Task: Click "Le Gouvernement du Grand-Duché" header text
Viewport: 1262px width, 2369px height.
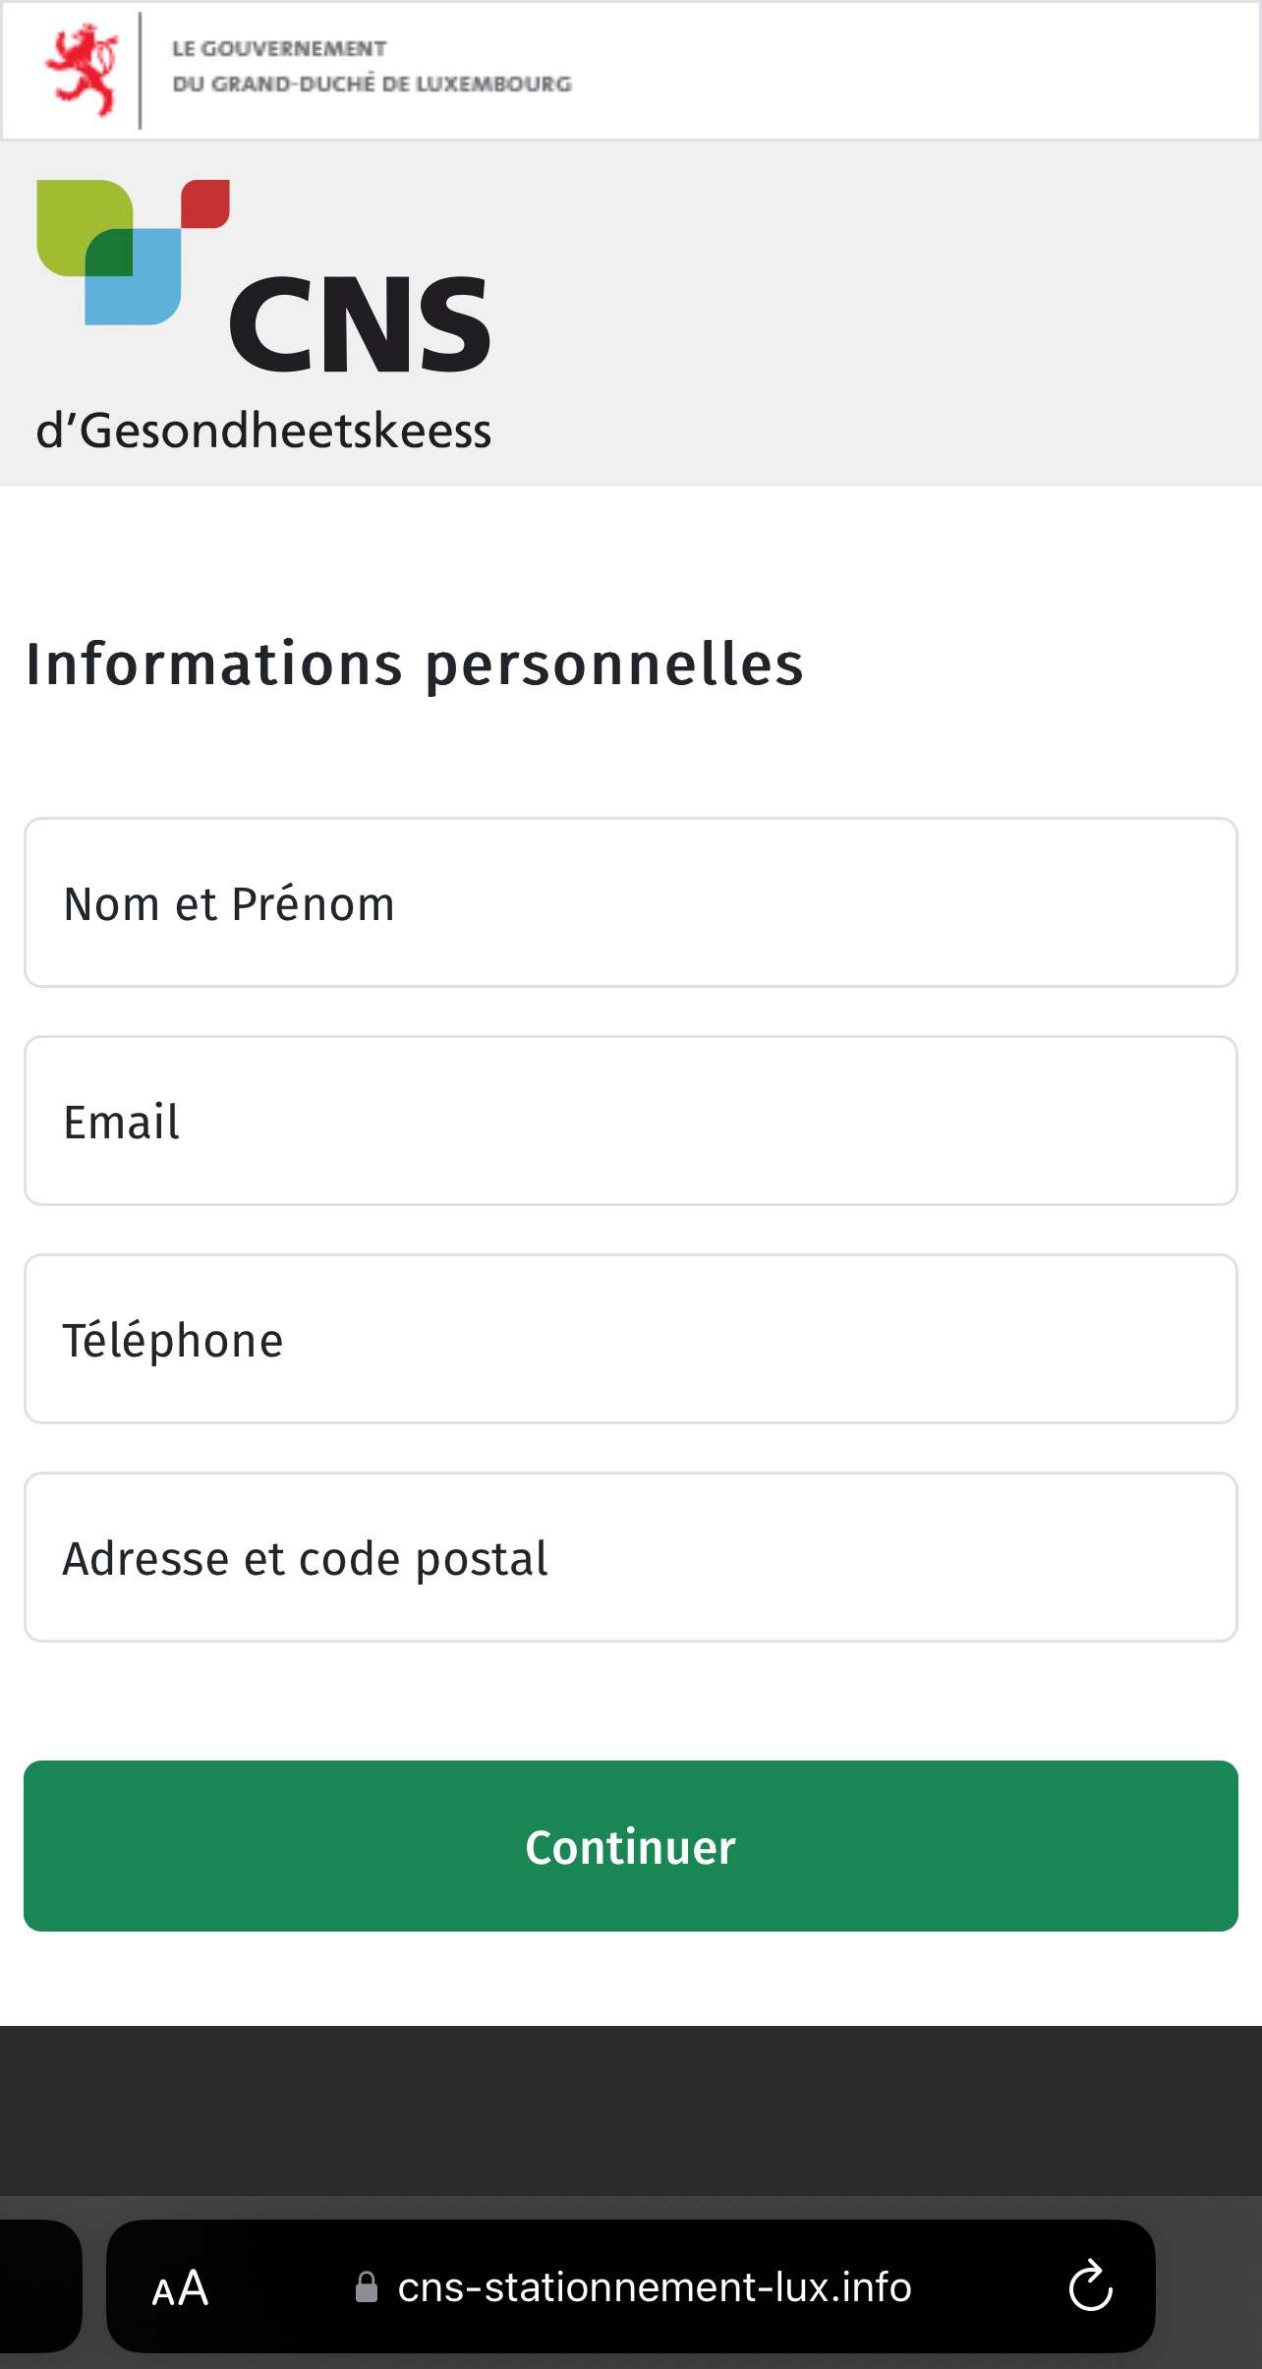Action: [x=372, y=66]
